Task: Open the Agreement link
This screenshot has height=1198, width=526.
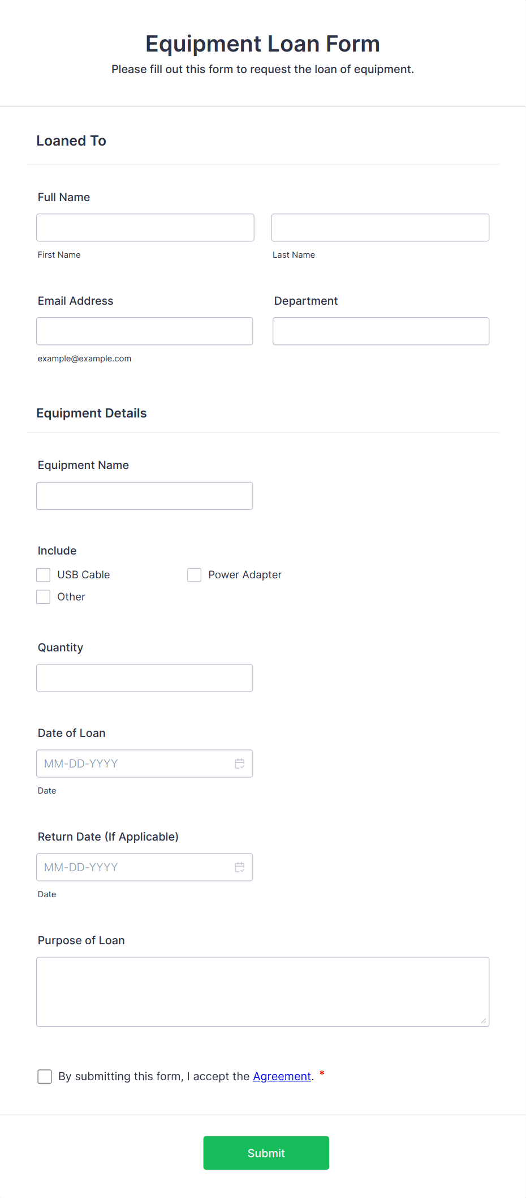Action: pos(282,1076)
